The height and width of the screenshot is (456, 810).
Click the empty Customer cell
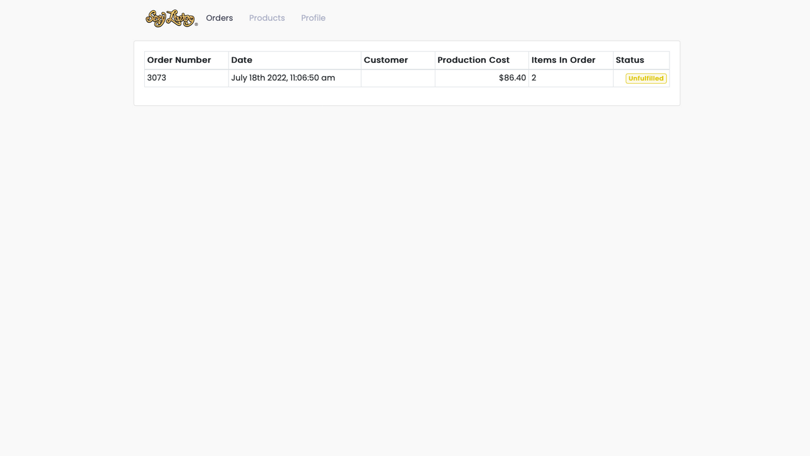(x=397, y=77)
